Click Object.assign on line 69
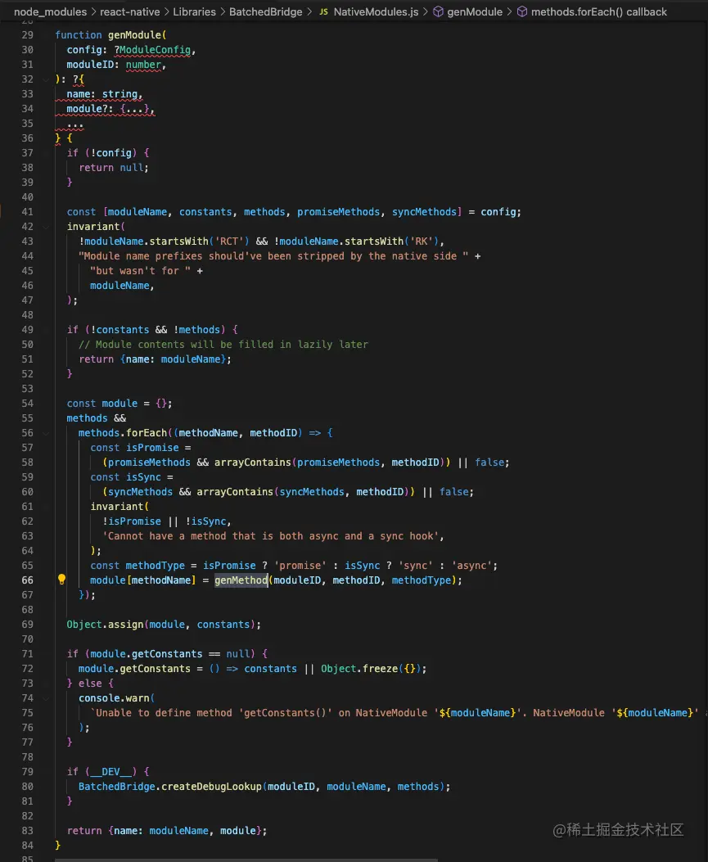 105,625
